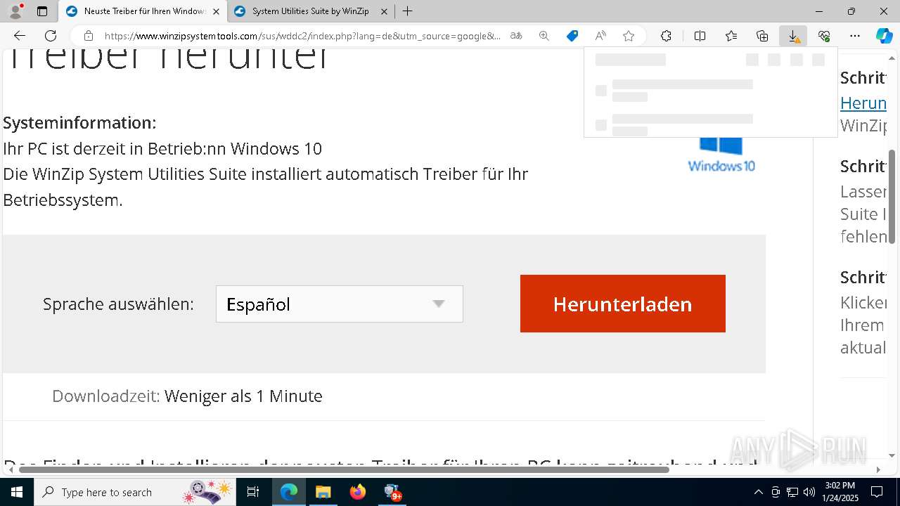
Task: Open Downloads toolbar icon
Action: (793, 36)
